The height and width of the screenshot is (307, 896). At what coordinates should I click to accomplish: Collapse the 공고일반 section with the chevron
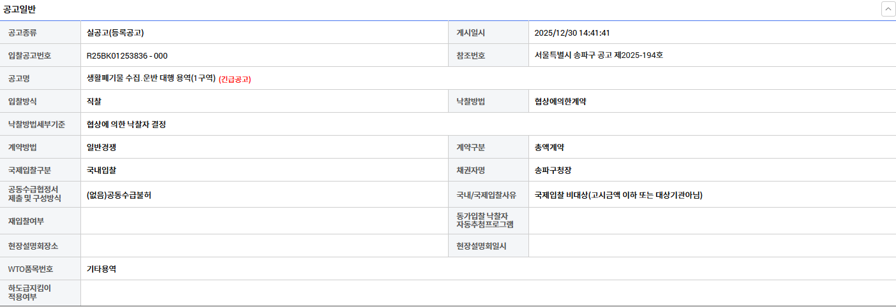point(888,9)
